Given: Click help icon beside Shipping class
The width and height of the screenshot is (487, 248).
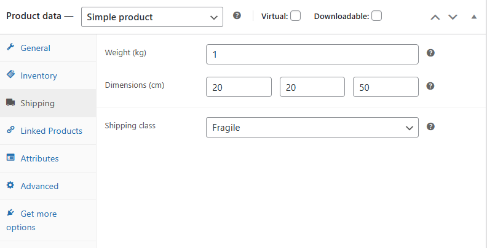Looking at the screenshot, I should point(430,126).
